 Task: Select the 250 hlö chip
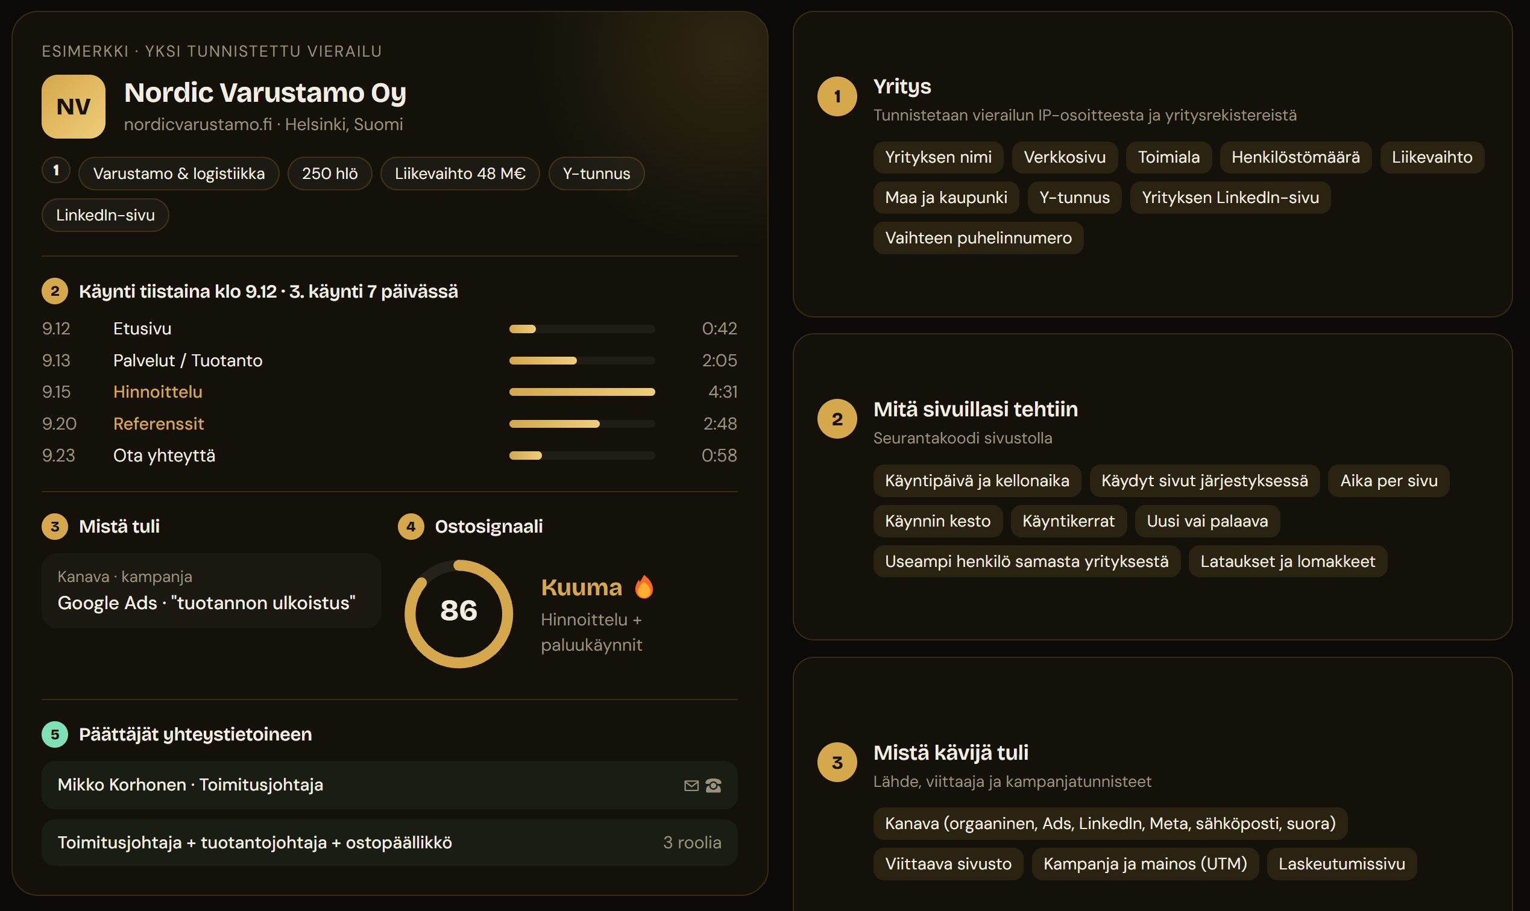330,174
